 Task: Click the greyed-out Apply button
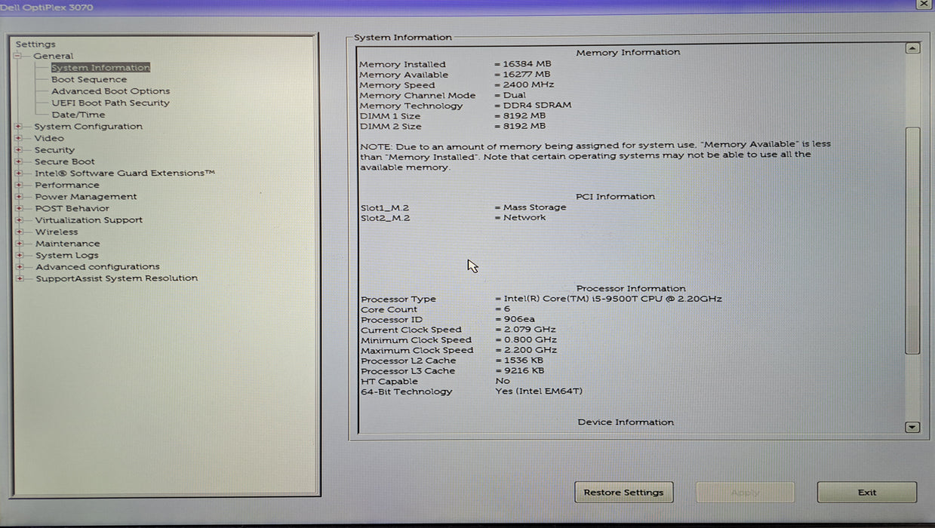pos(745,493)
